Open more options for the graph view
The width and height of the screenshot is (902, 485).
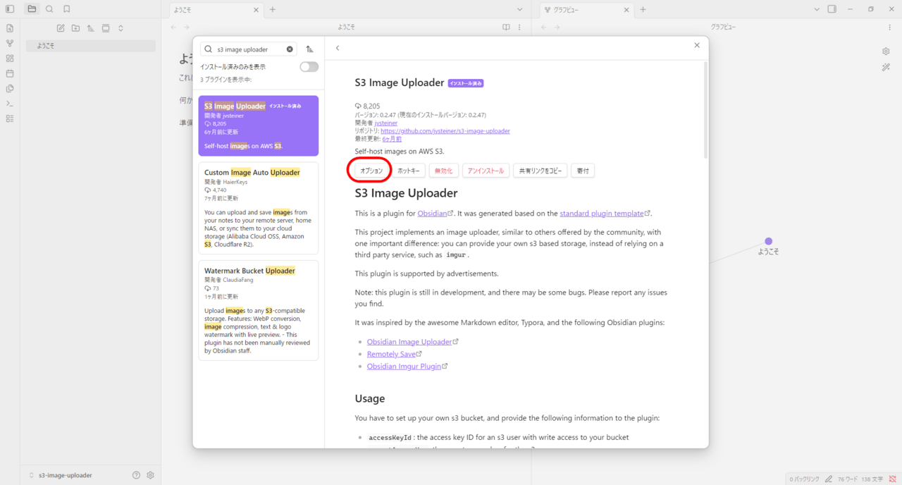[889, 27]
